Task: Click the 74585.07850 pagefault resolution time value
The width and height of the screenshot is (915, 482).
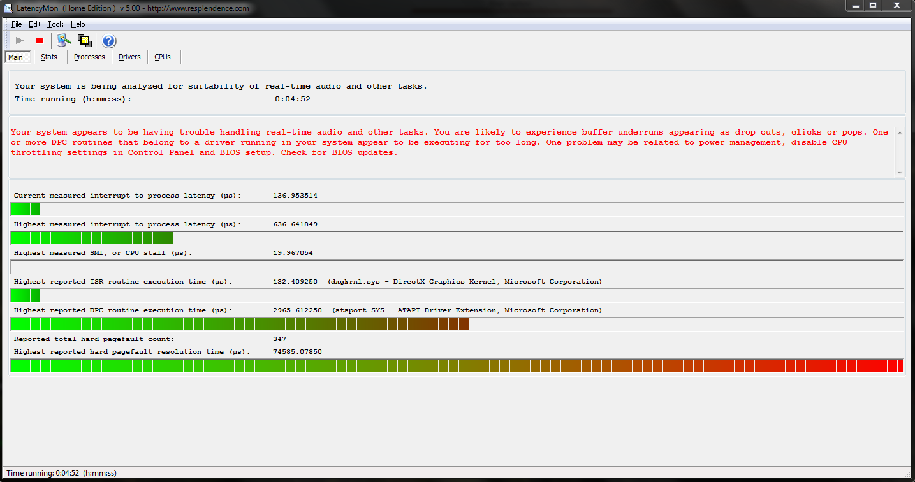Action: 297,352
